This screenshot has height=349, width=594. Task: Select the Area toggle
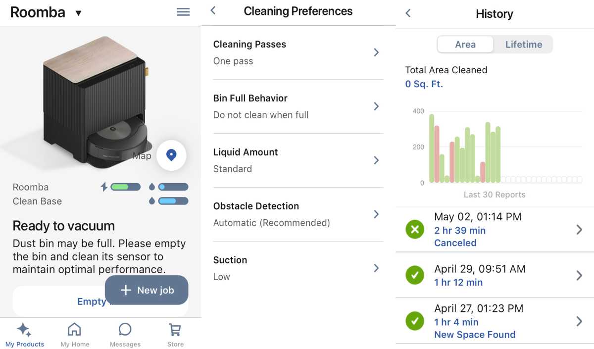[x=465, y=44]
